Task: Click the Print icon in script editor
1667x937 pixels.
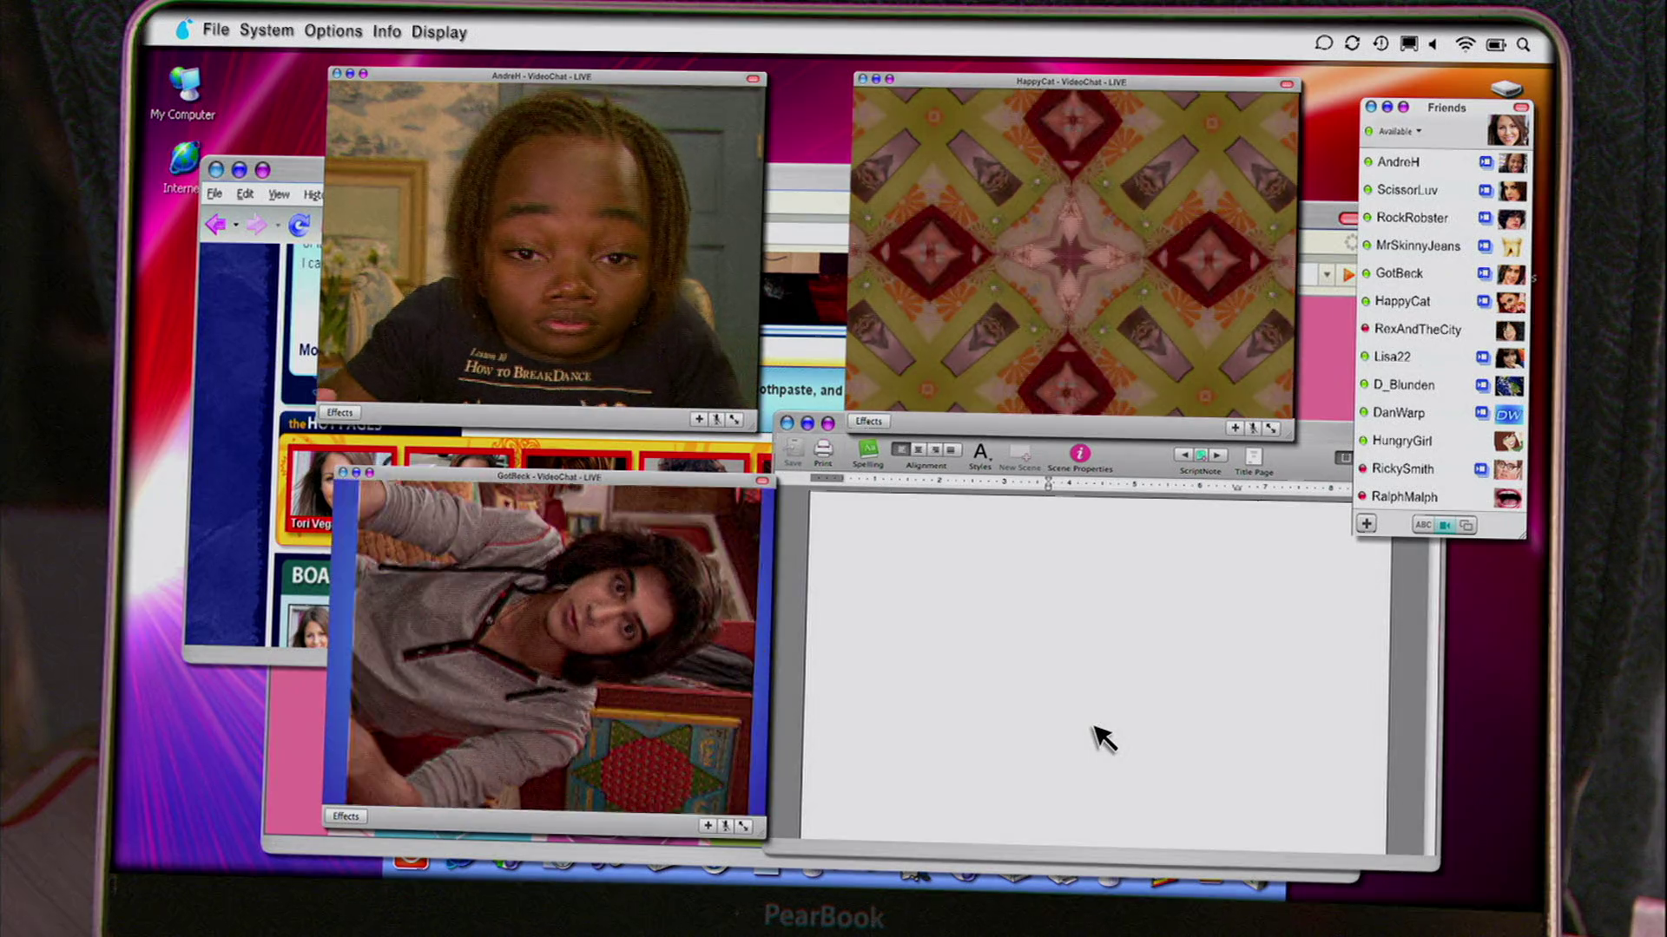Action: coord(823,449)
